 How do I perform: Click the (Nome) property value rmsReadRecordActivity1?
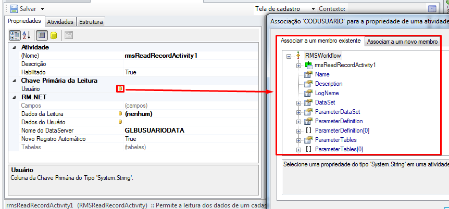click(161, 56)
